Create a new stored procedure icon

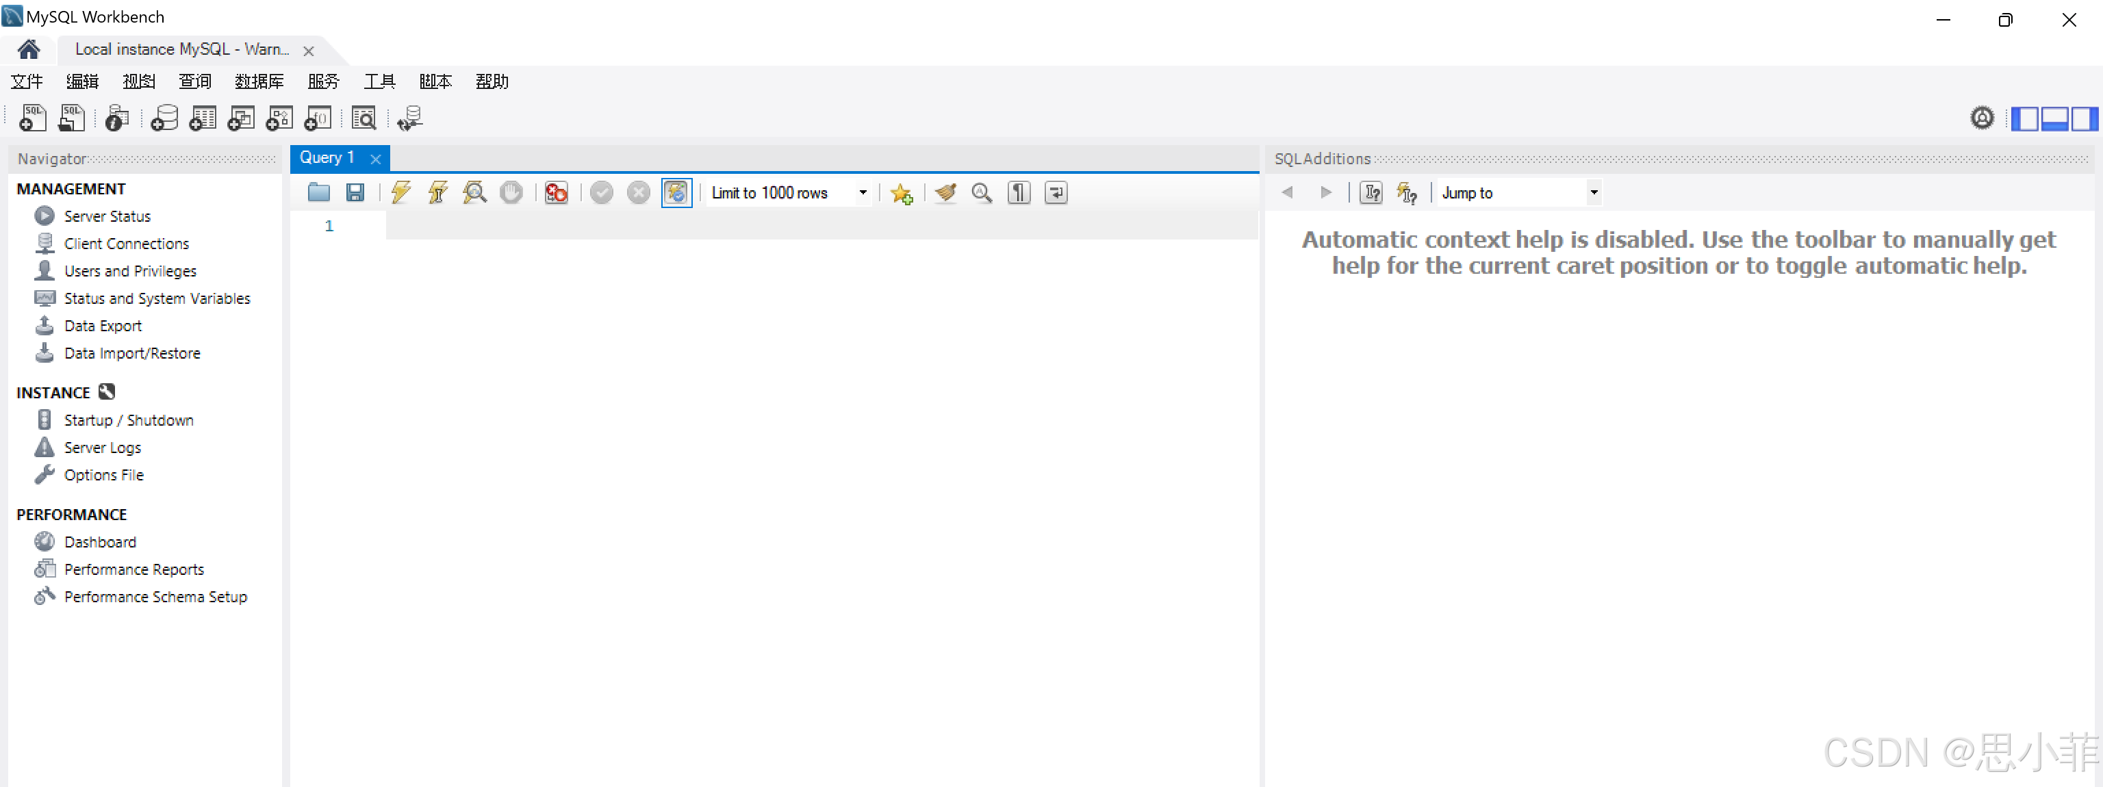(x=279, y=118)
